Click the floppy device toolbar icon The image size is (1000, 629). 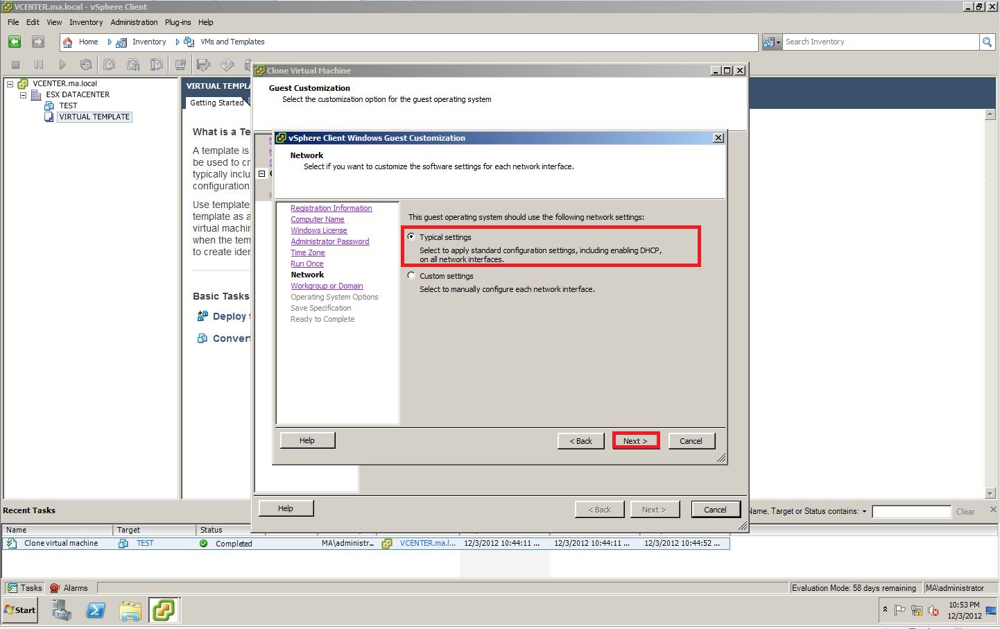[x=204, y=64]
